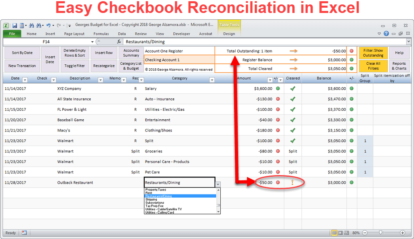Toggle cleared checkmark for Macy's row
The height and width of the screenshot is (239, 414).
[x=293, y=130]
